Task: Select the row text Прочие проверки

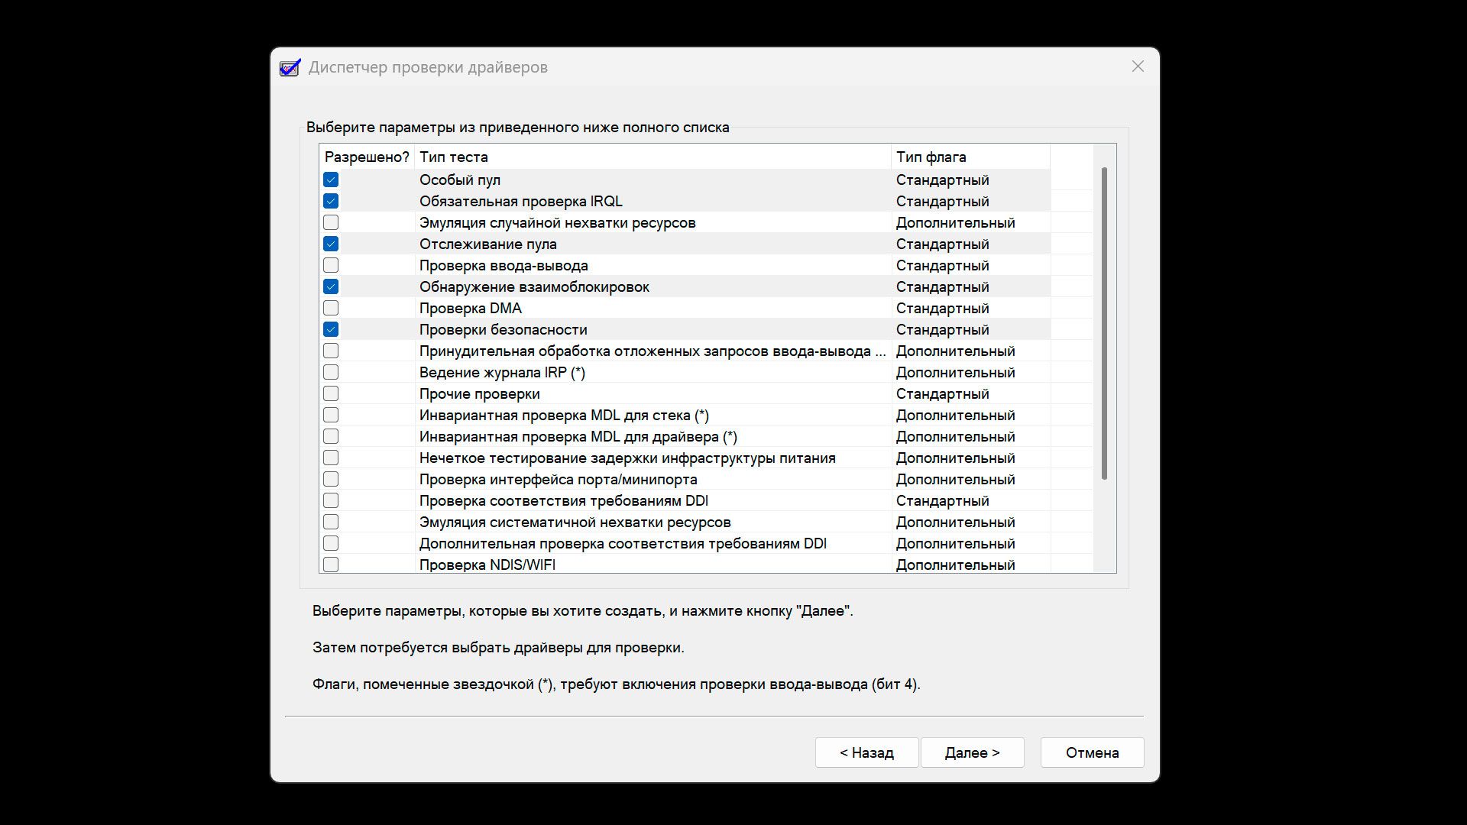Action: 479,393
